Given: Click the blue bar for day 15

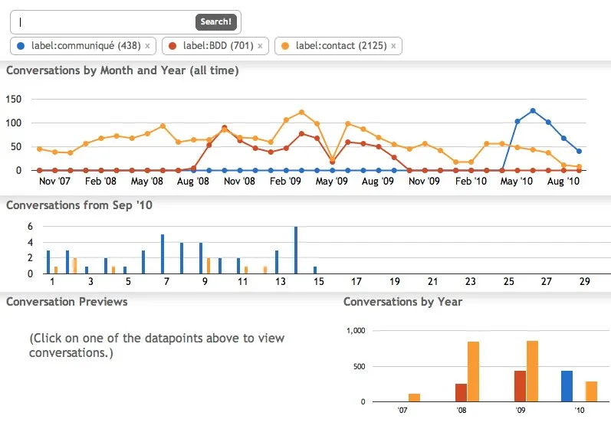Looking at the screenshot, I should [315, 270].
